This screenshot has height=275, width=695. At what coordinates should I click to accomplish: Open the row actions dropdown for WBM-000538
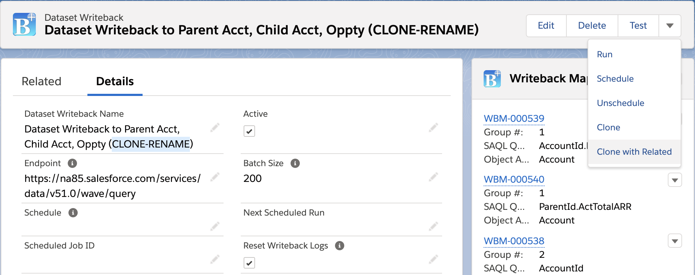coord(675,241)
